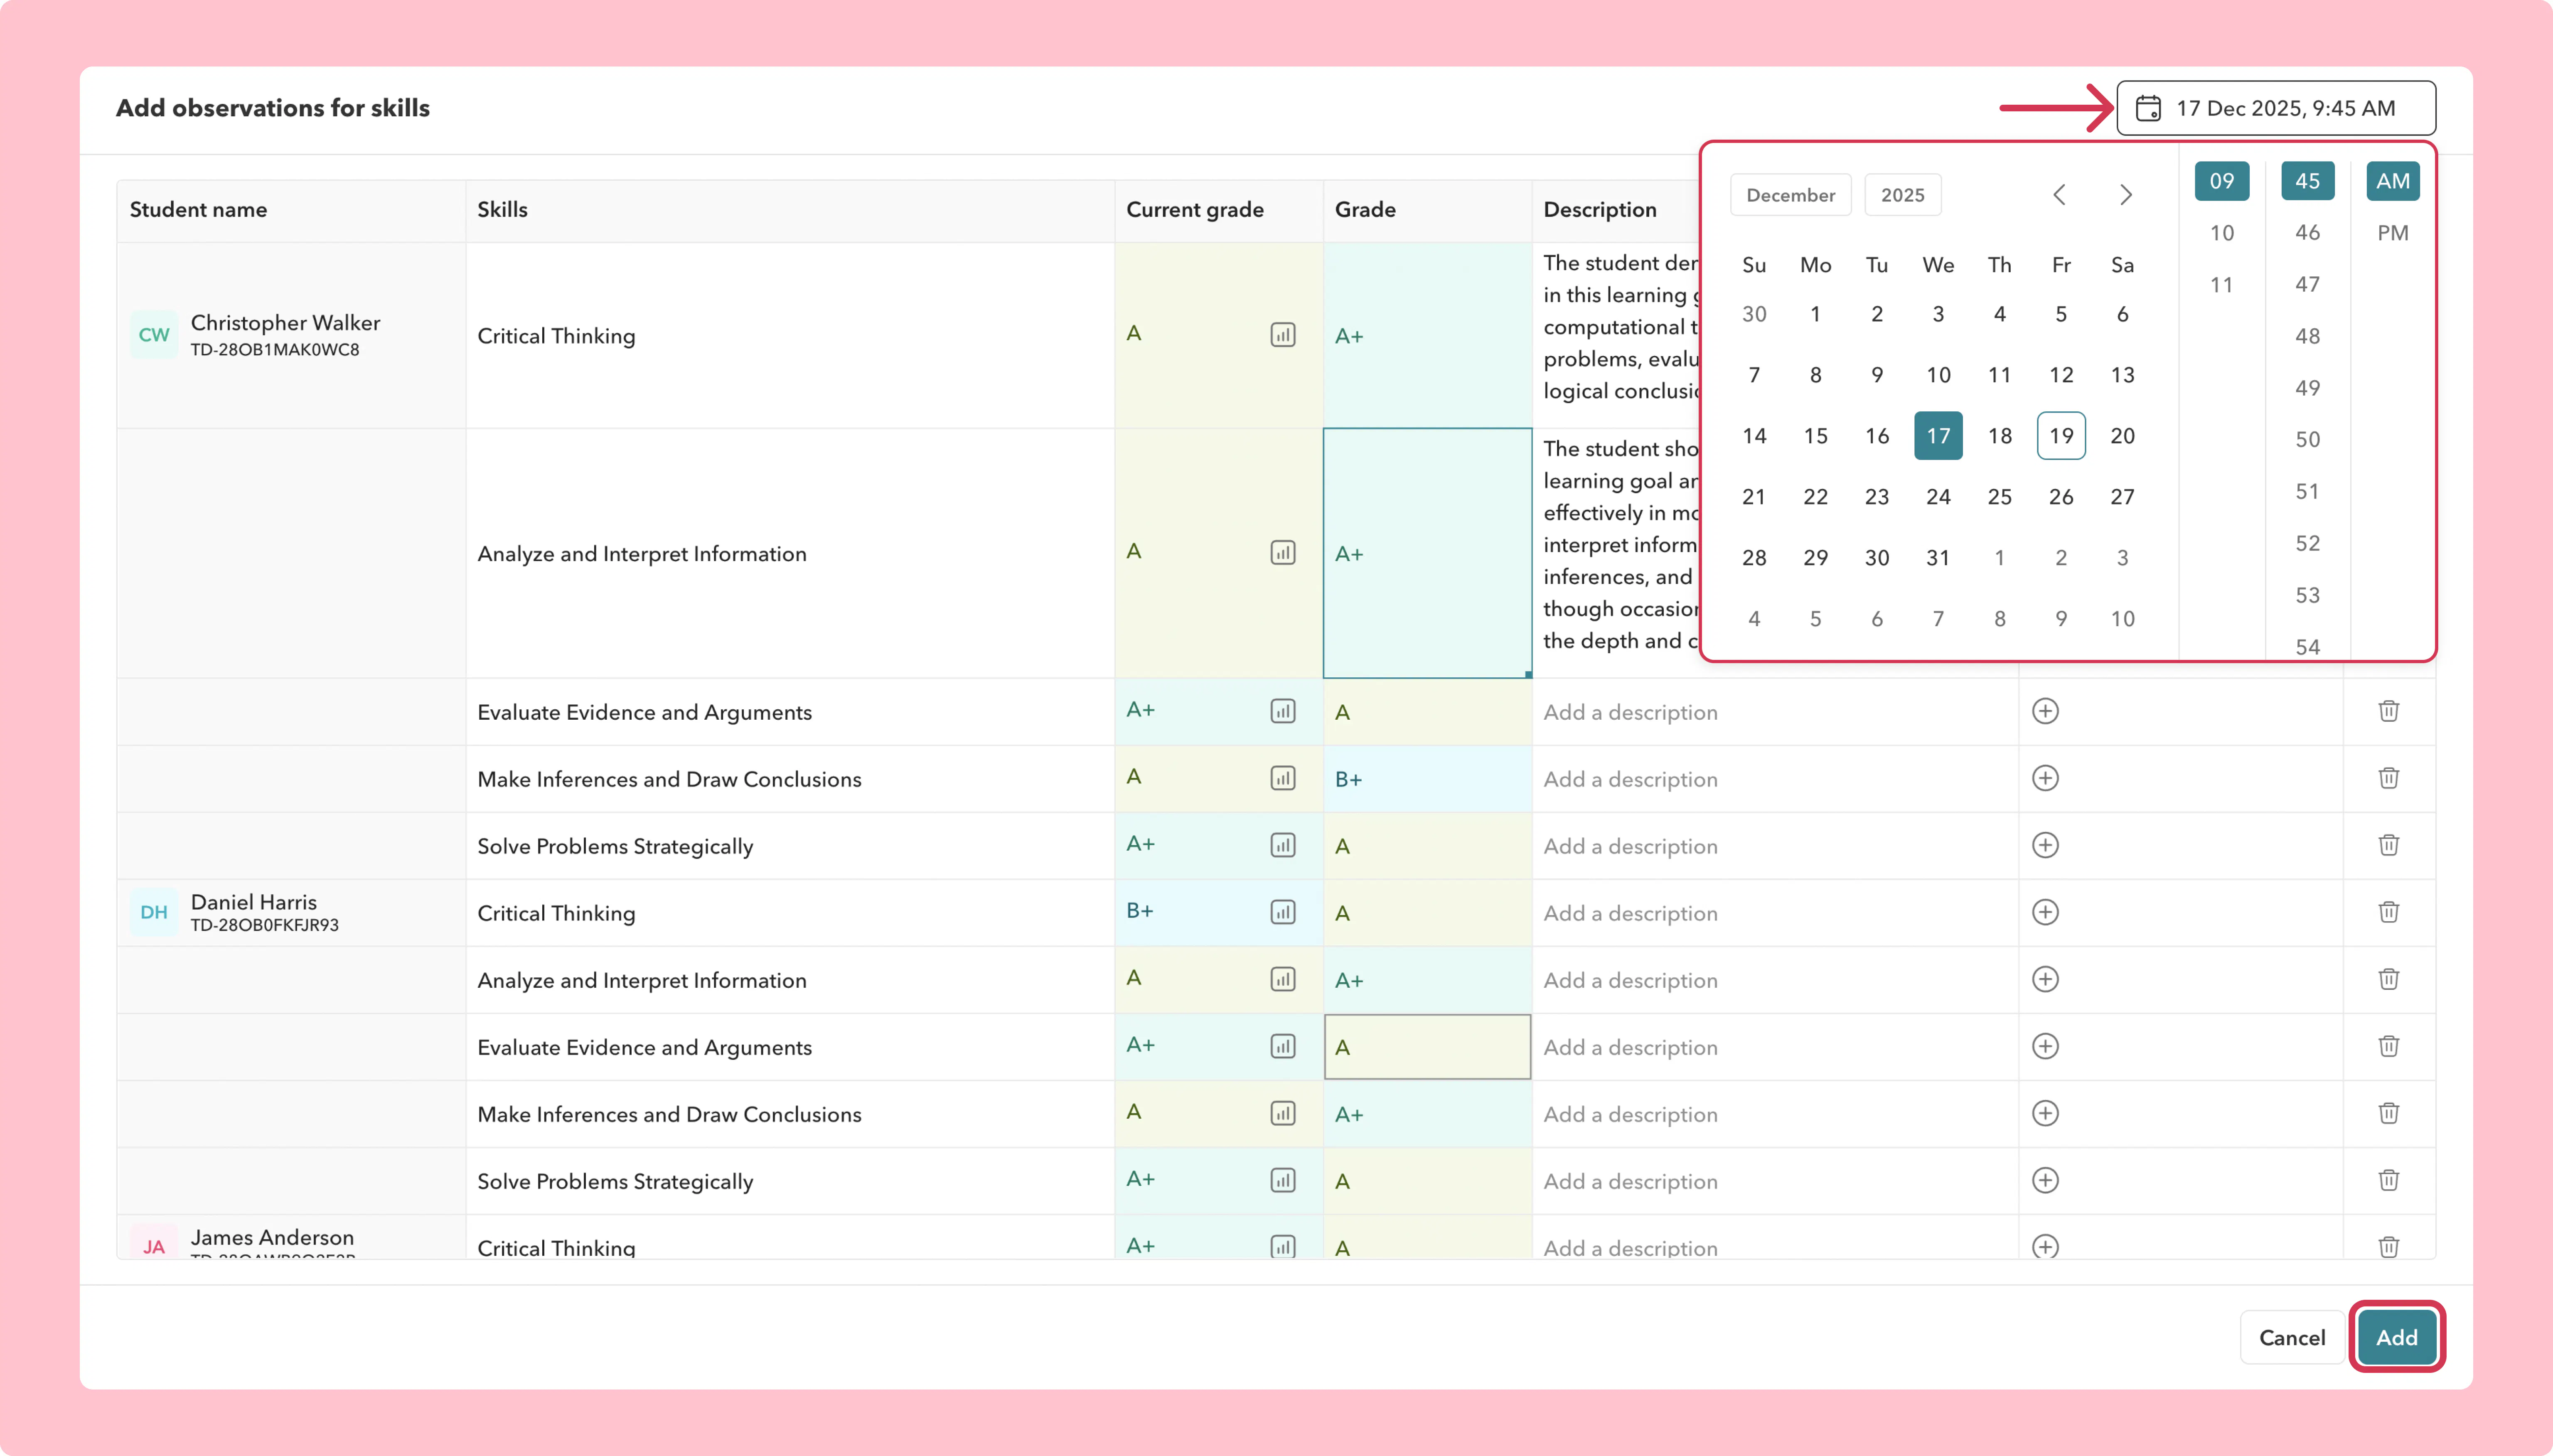Open the date and time picker field
2553x1456 pixels.
click(x=2276, y=108)
